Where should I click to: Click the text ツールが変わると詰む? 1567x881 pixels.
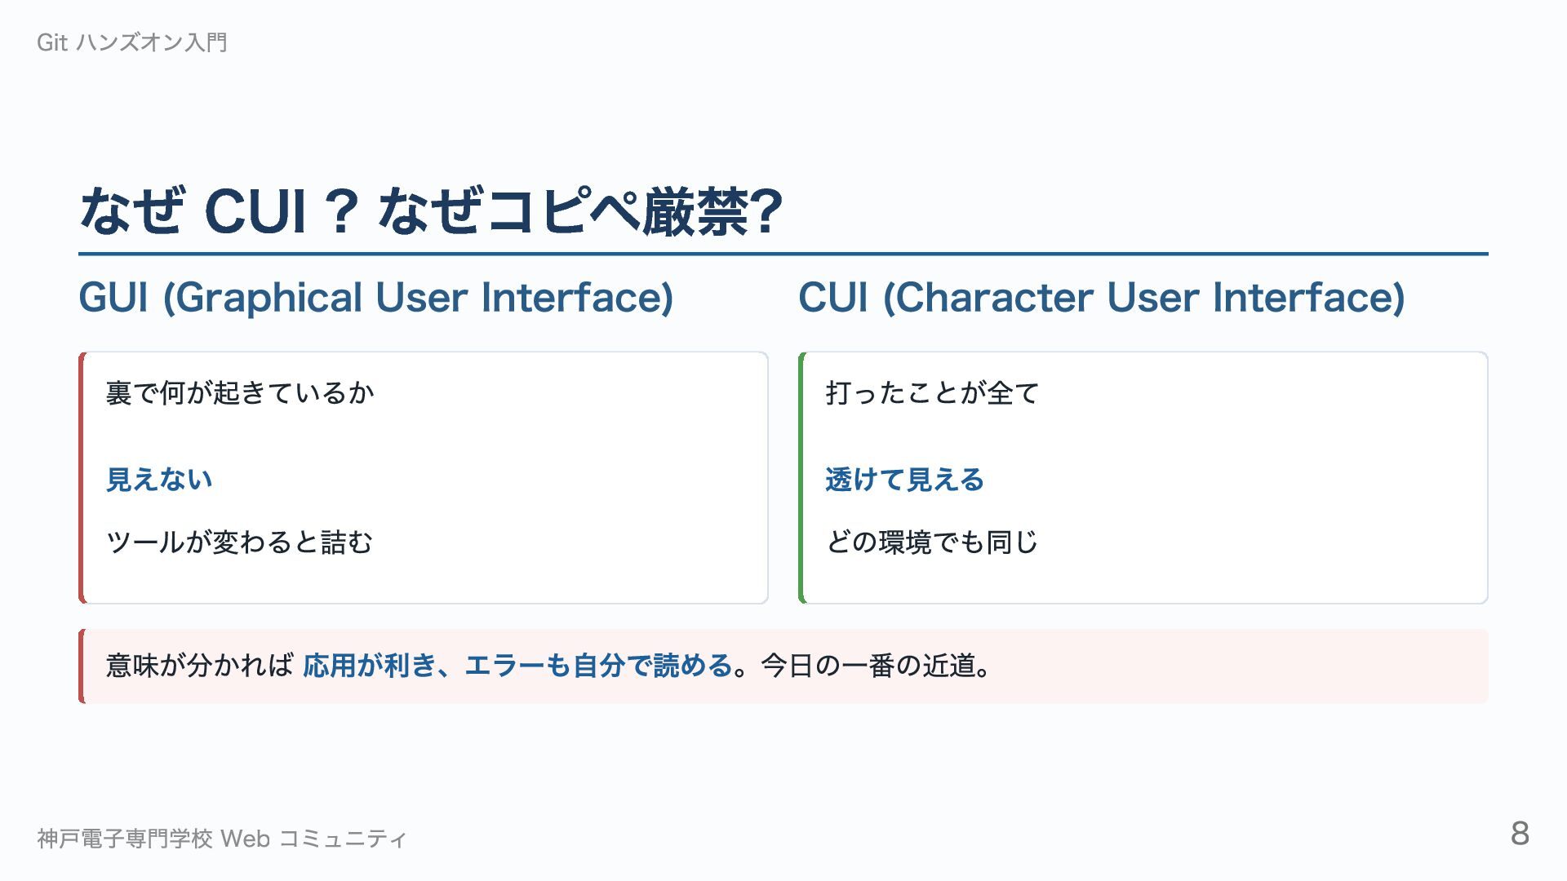[239, 542]
